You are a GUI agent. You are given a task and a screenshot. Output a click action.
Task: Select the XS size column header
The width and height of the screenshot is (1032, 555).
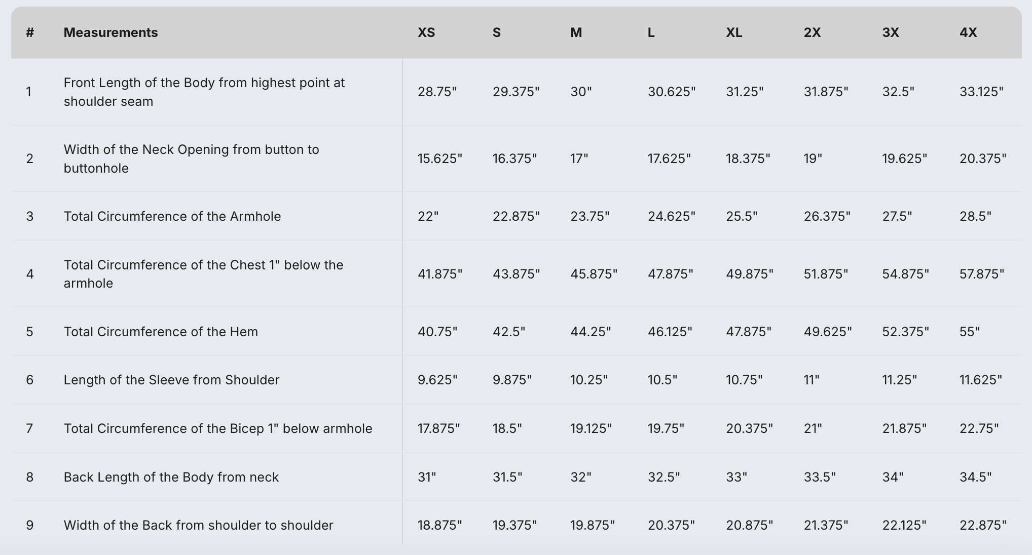(x=426, y=32)
